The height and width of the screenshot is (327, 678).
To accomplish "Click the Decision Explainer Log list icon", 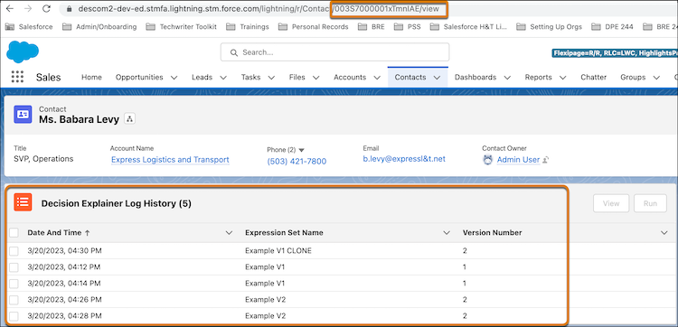I will tap(23, 202).
